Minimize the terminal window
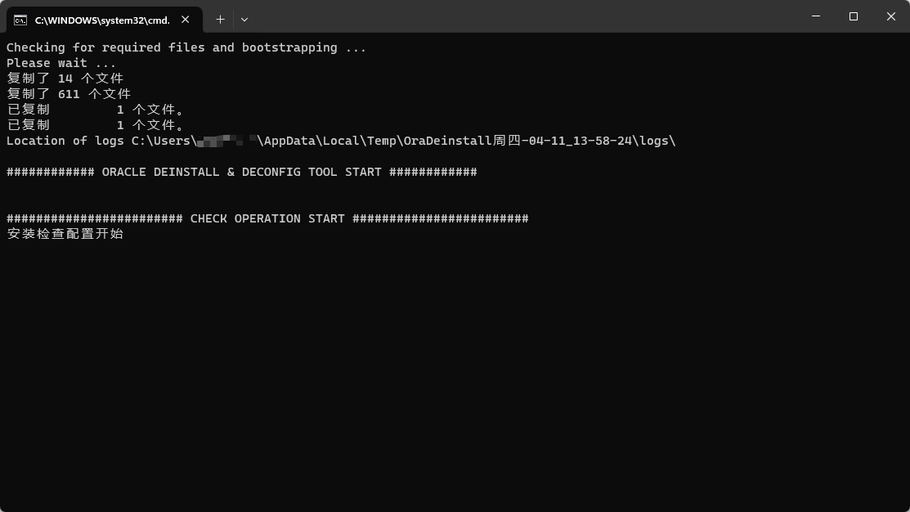910x512 pixels. click(x=816, y=16)
